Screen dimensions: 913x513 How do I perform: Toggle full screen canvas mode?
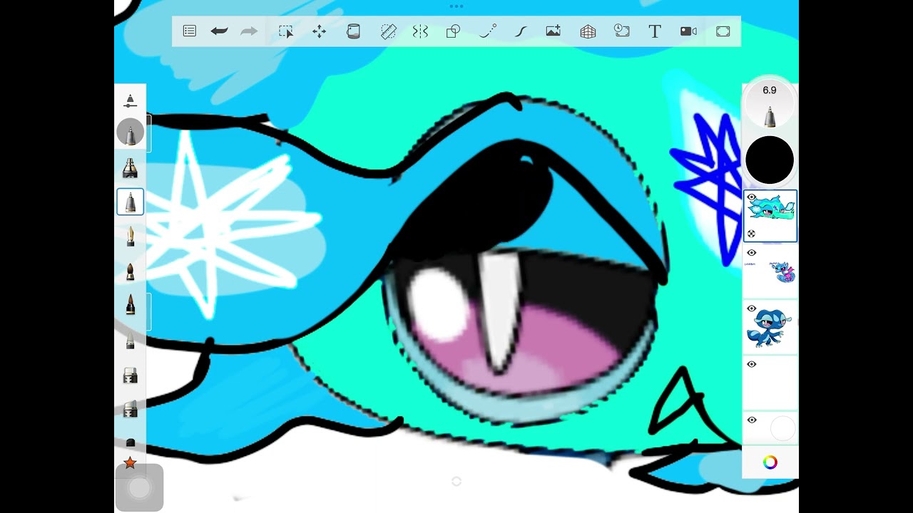(x=723, y=31)
